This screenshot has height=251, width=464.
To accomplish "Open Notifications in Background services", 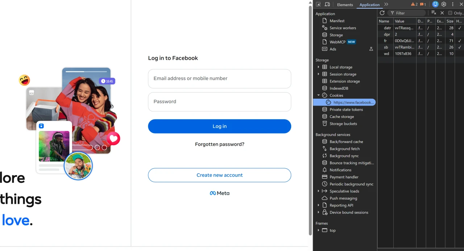I will coord(340,170).
